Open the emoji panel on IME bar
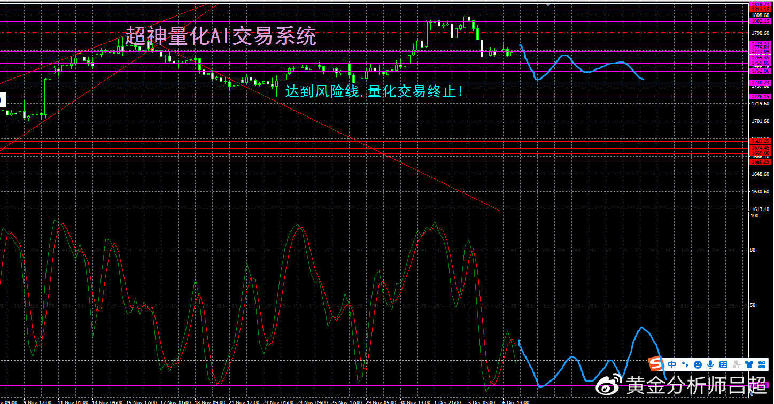Image resolution: width=774 pixels, height=404 pixels. pos(698,364)
